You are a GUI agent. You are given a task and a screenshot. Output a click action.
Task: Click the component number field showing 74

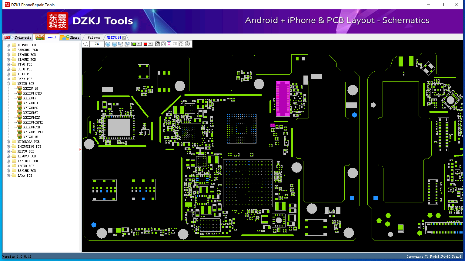pyautogui.click(x=97, y=44)
